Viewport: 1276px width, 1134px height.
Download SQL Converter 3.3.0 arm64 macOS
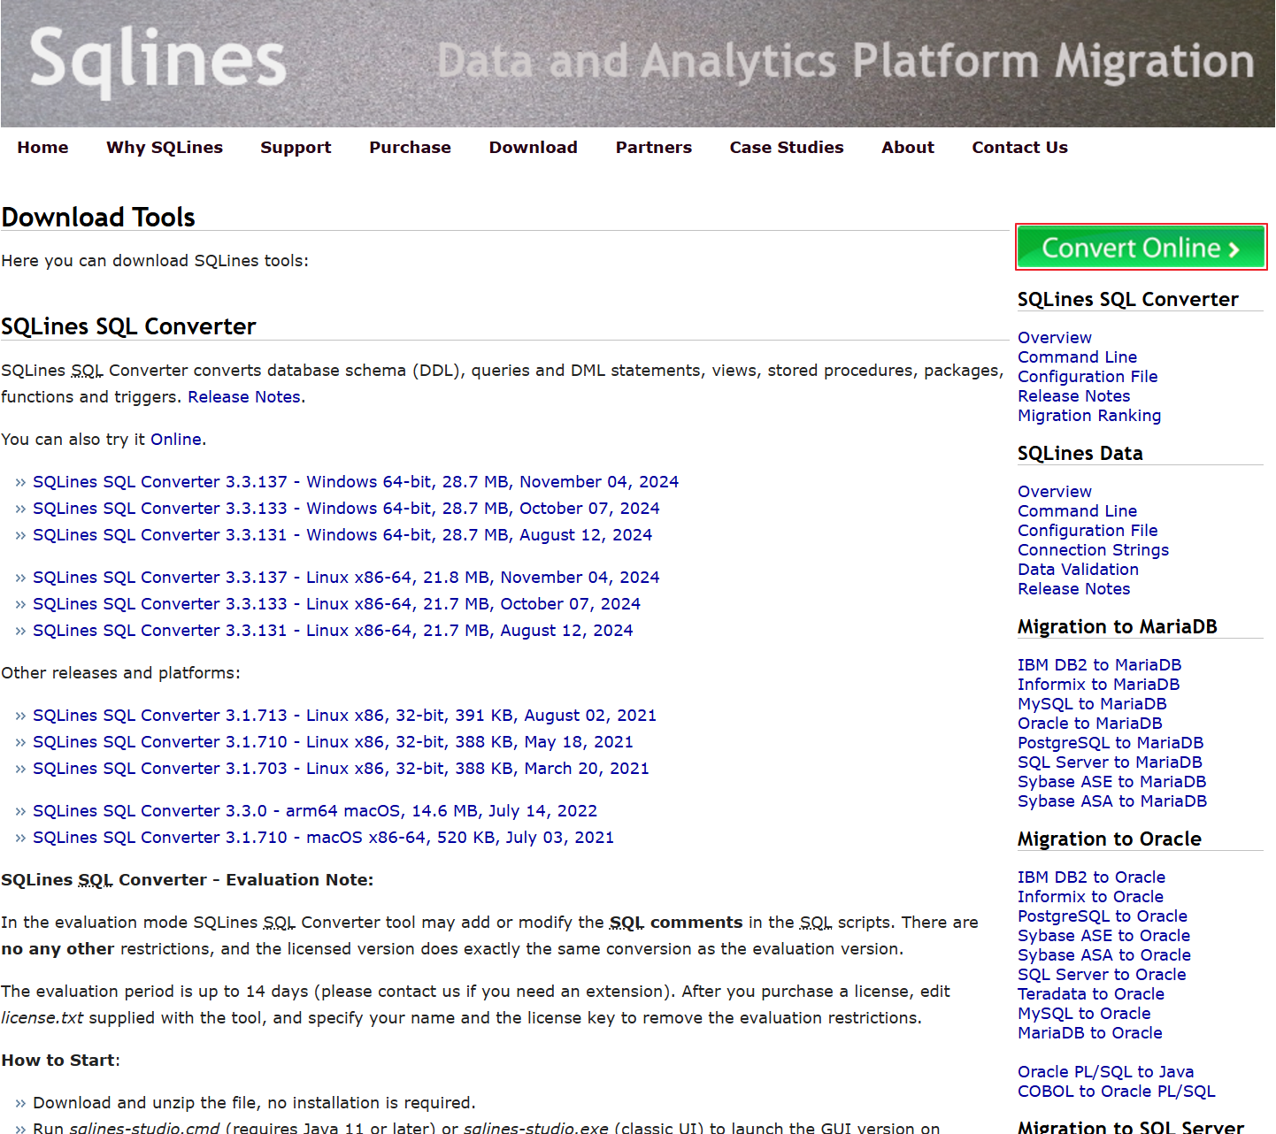coord(315,811)
